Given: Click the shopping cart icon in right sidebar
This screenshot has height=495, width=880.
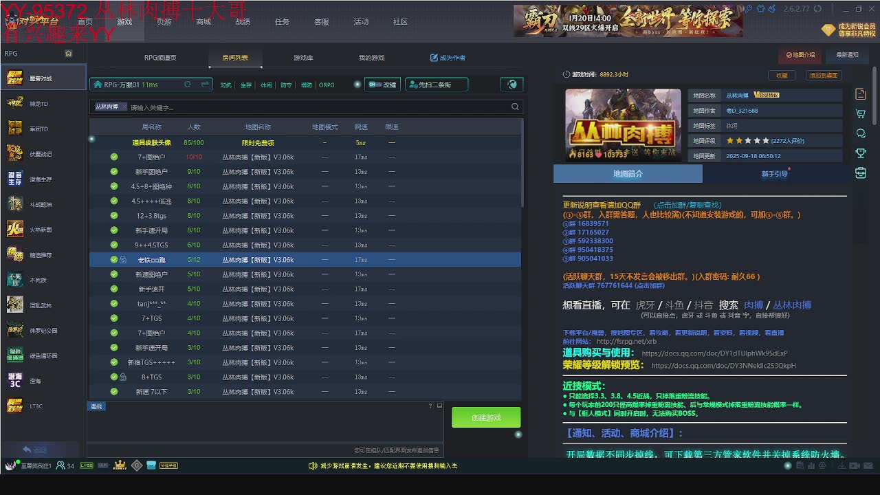Looking at the screenshot, I should (860, 113).
